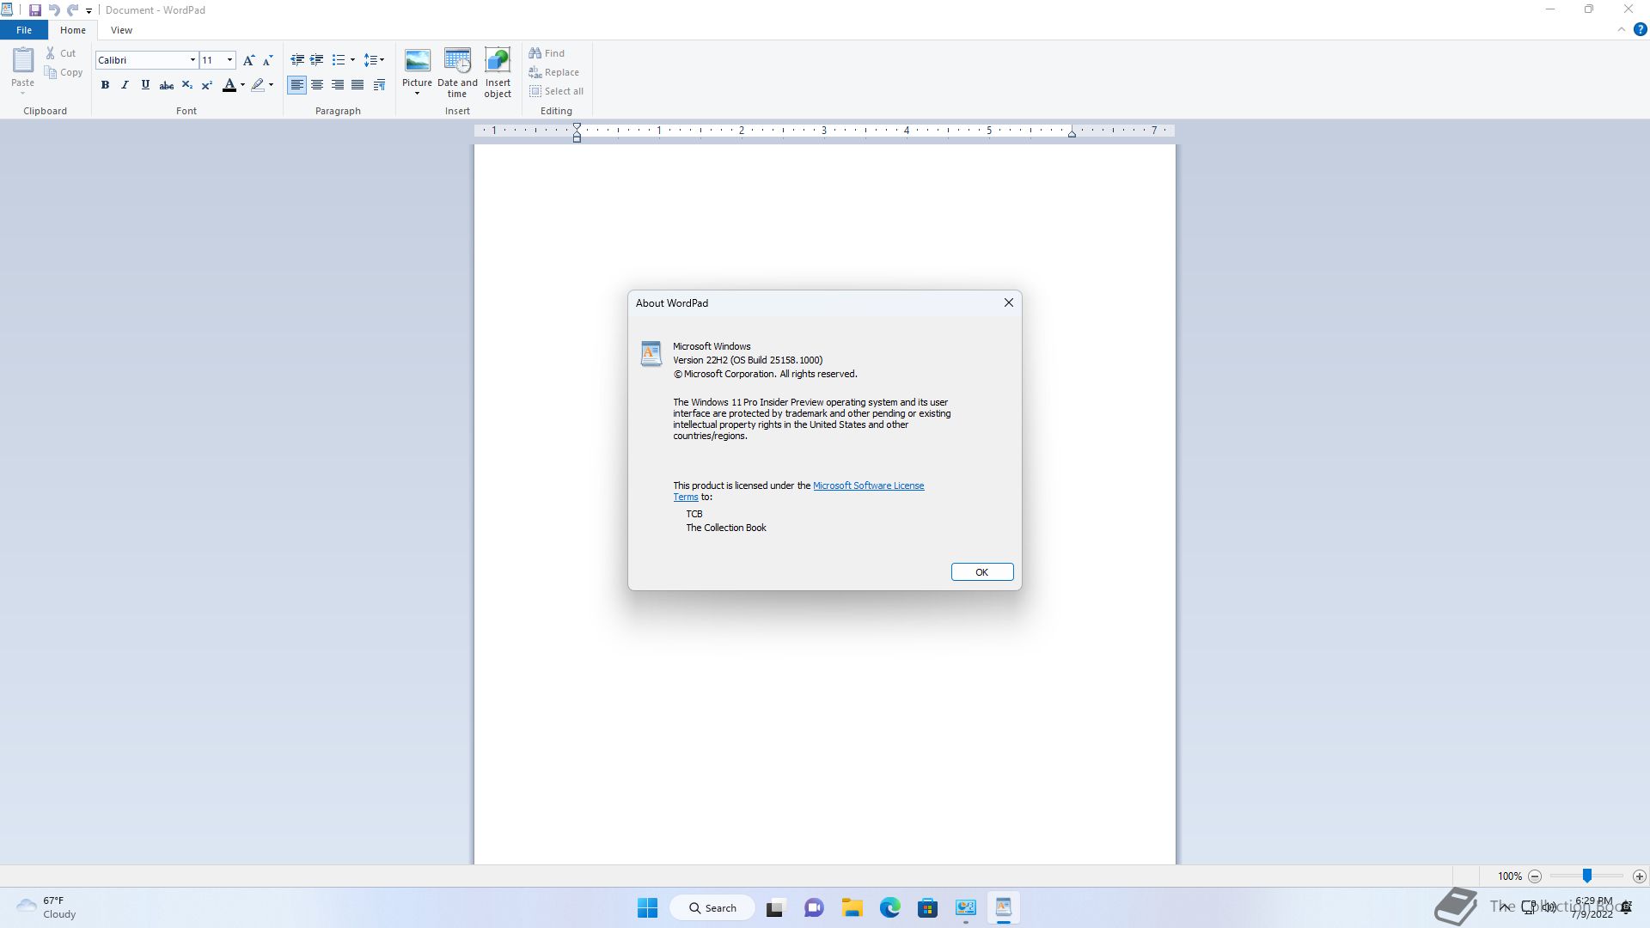The image size is (1650, 928).
Task: Click OK in About WordPad dialog
Action: (982, 572)
